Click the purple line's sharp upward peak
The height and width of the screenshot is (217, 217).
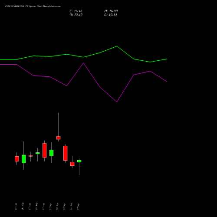[x=83, y=63]
